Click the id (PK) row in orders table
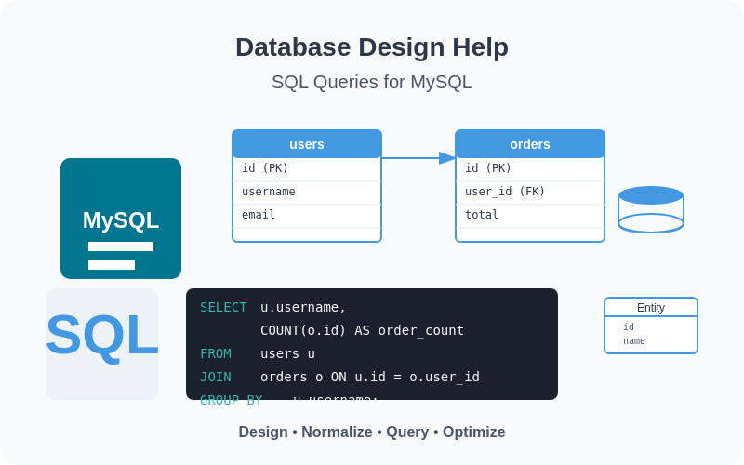The width and height of the screenshot is (744, 465). pos(530,168)
